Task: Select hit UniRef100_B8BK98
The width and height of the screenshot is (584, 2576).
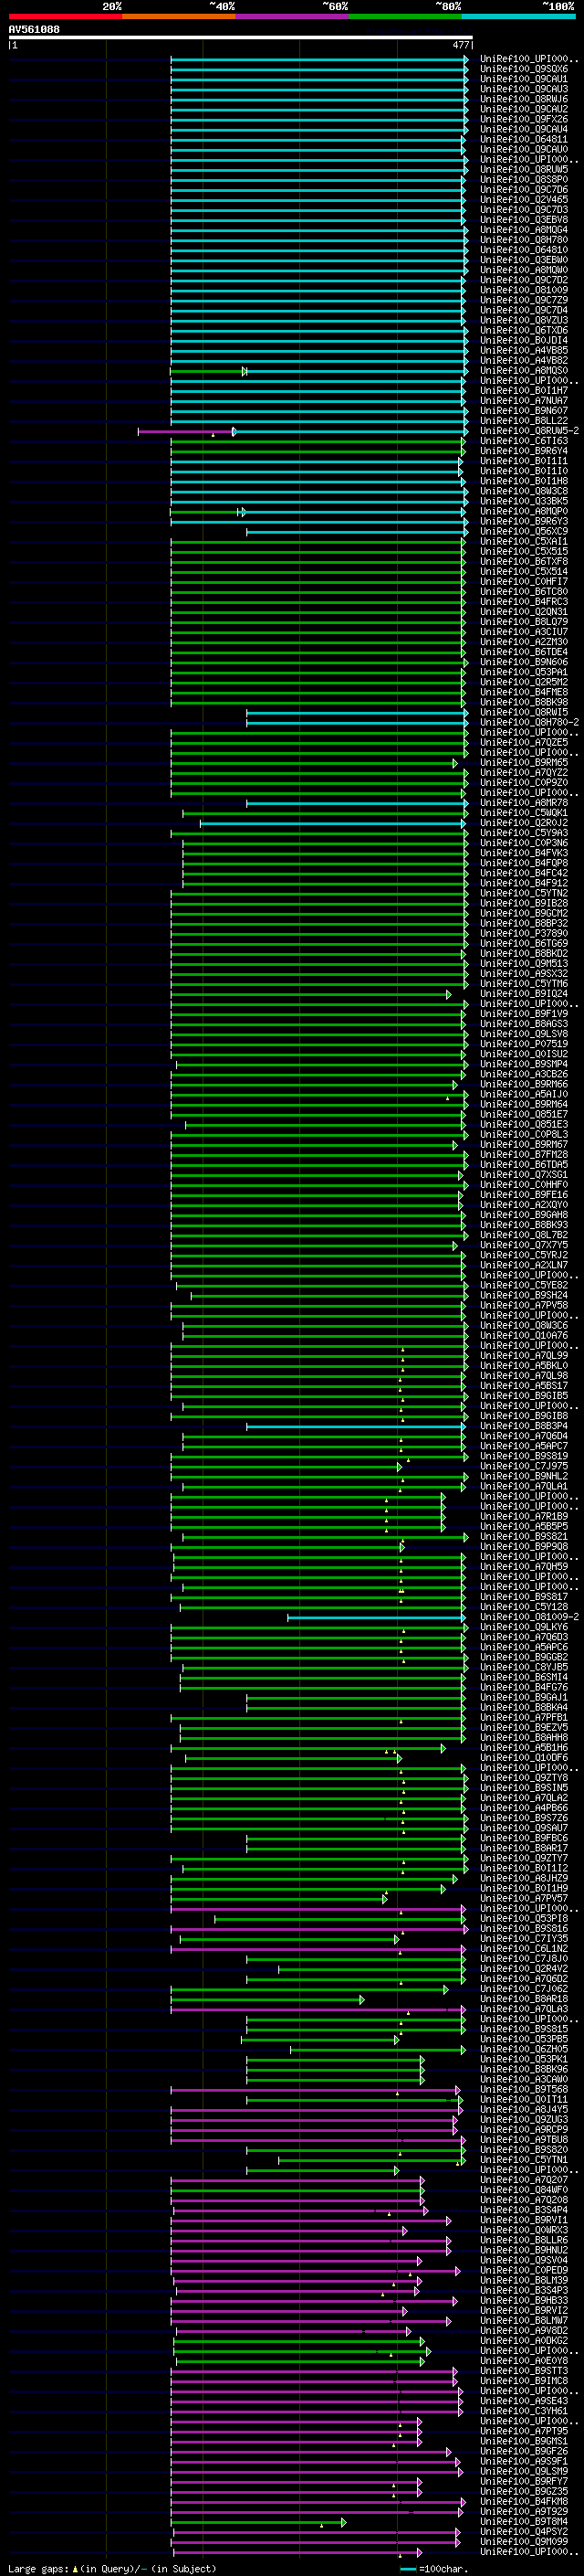Action: 524,702
